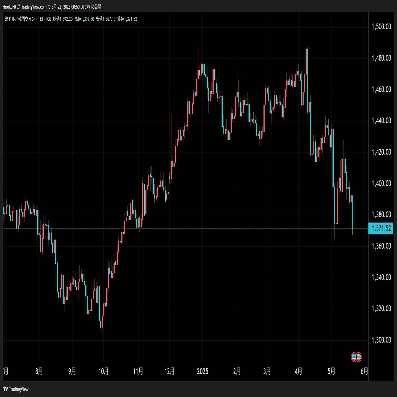Click the 8月 label on the time axis
This screenshot has height=397, width=397.
click(x=39, y=371)
